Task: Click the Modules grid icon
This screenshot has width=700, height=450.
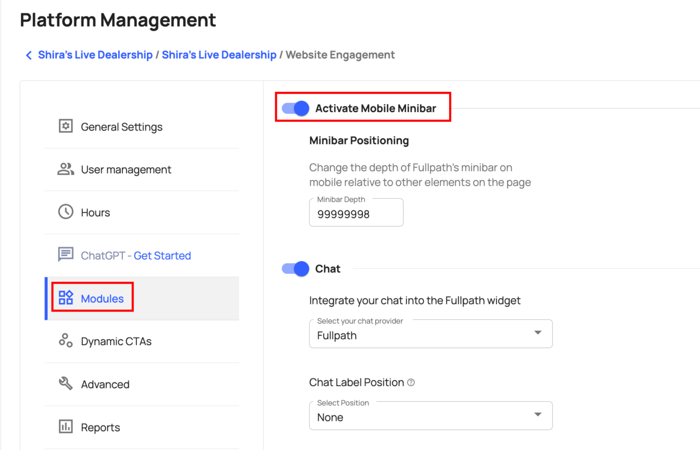Action: [x=66, y=298]
